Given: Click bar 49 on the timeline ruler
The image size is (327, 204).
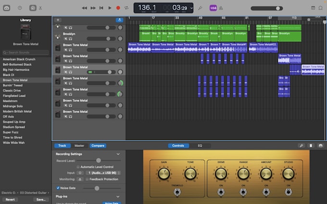Looking at the screenshot, I should coord(201,18).
